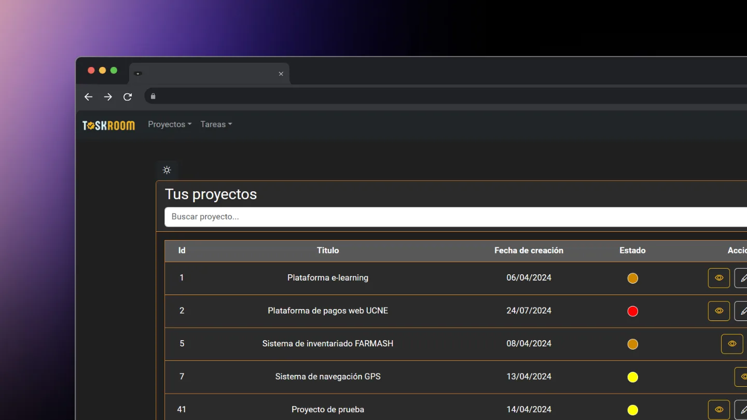This screenshot has width=747, height=420.
Task: Click the yellow status dot for Proyecto de prueba
Action: 632,410
